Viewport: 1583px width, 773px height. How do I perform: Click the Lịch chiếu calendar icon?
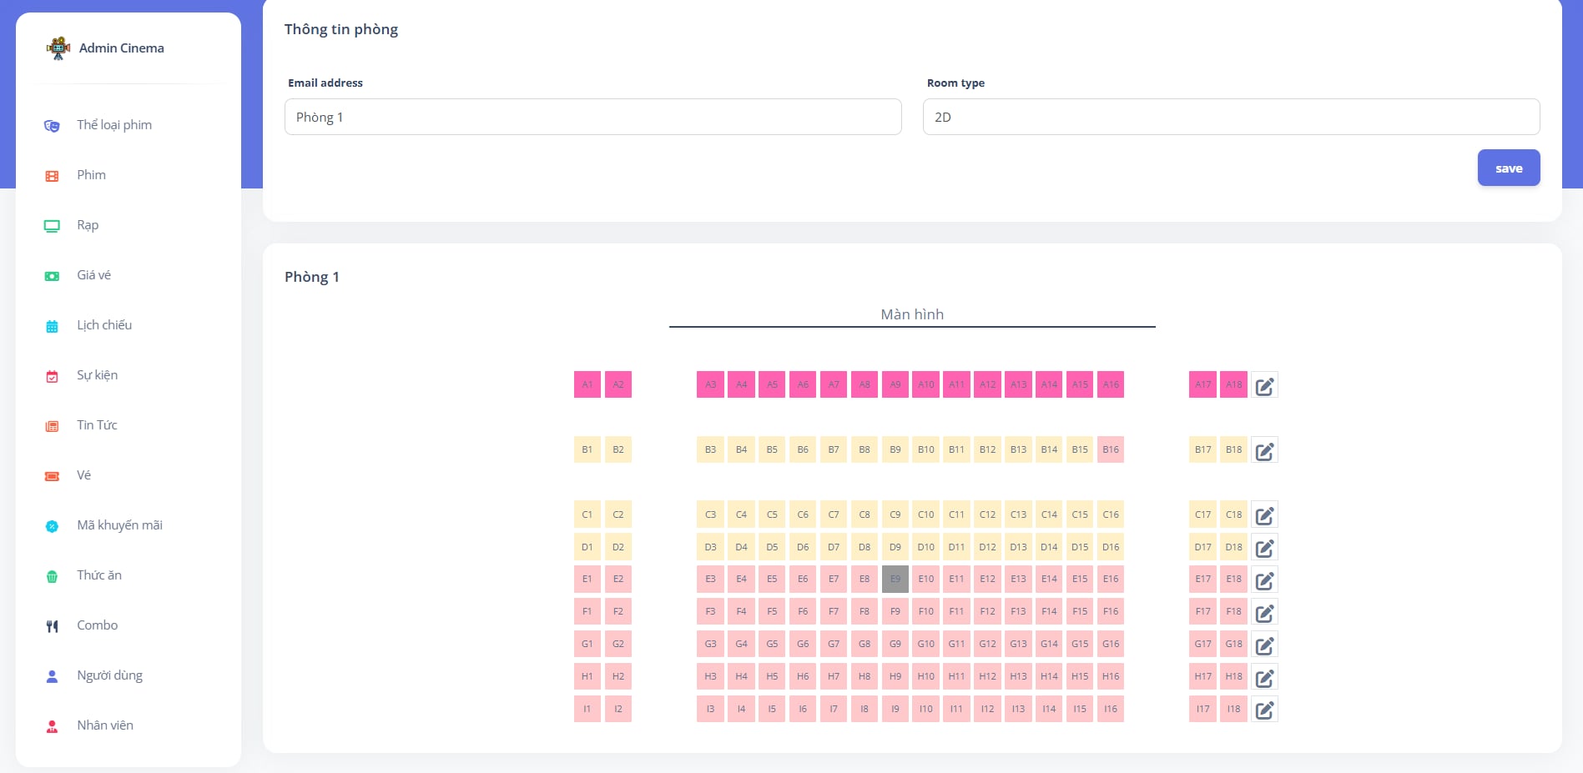[52, 326]
